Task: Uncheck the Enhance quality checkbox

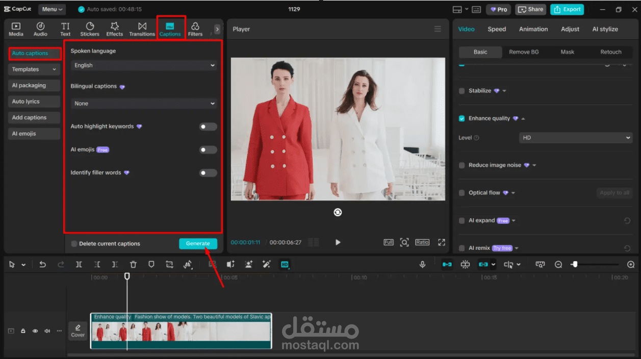Action: 461,118
